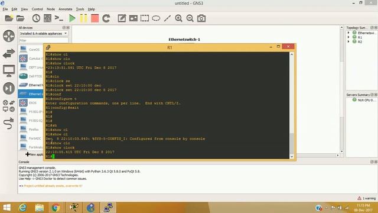Open the Help menu
This screenshot has height=213, width=378.
[x=91, y=9]
